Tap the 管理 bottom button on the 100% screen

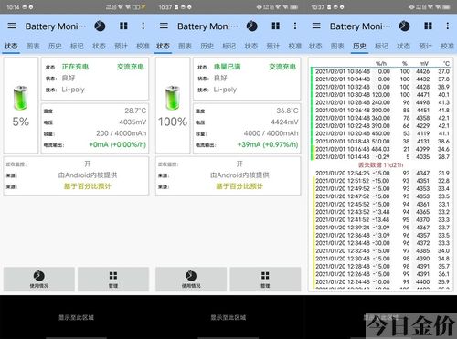265,280
